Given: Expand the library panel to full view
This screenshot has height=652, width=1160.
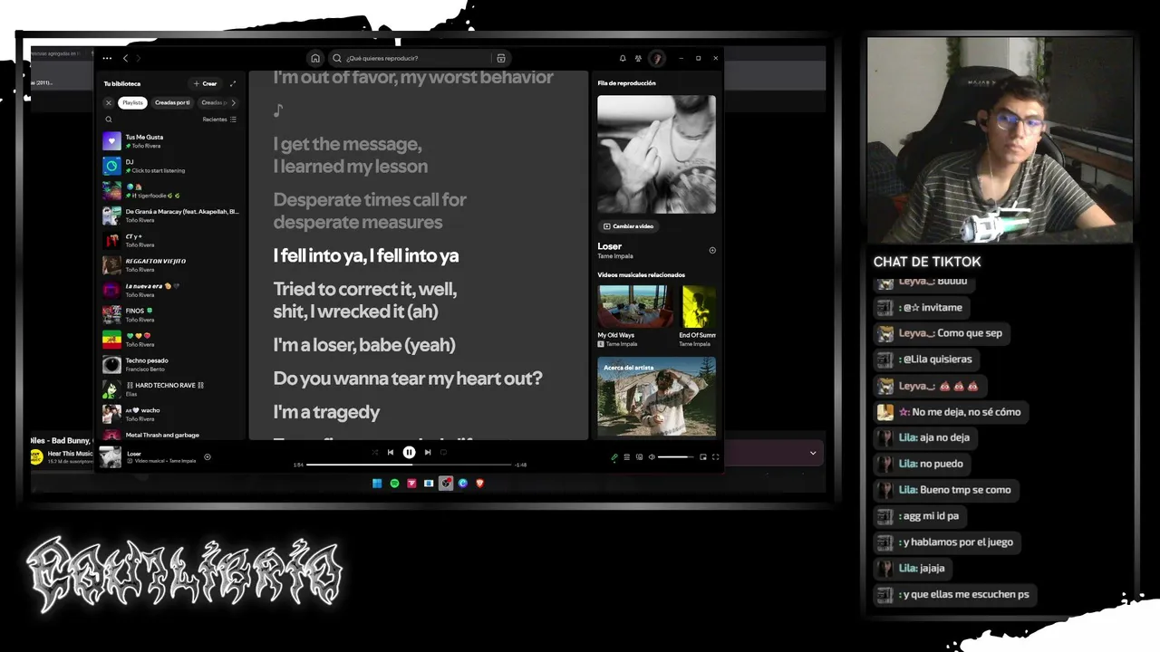Looking at the screenshot, I should pos(233,83).
